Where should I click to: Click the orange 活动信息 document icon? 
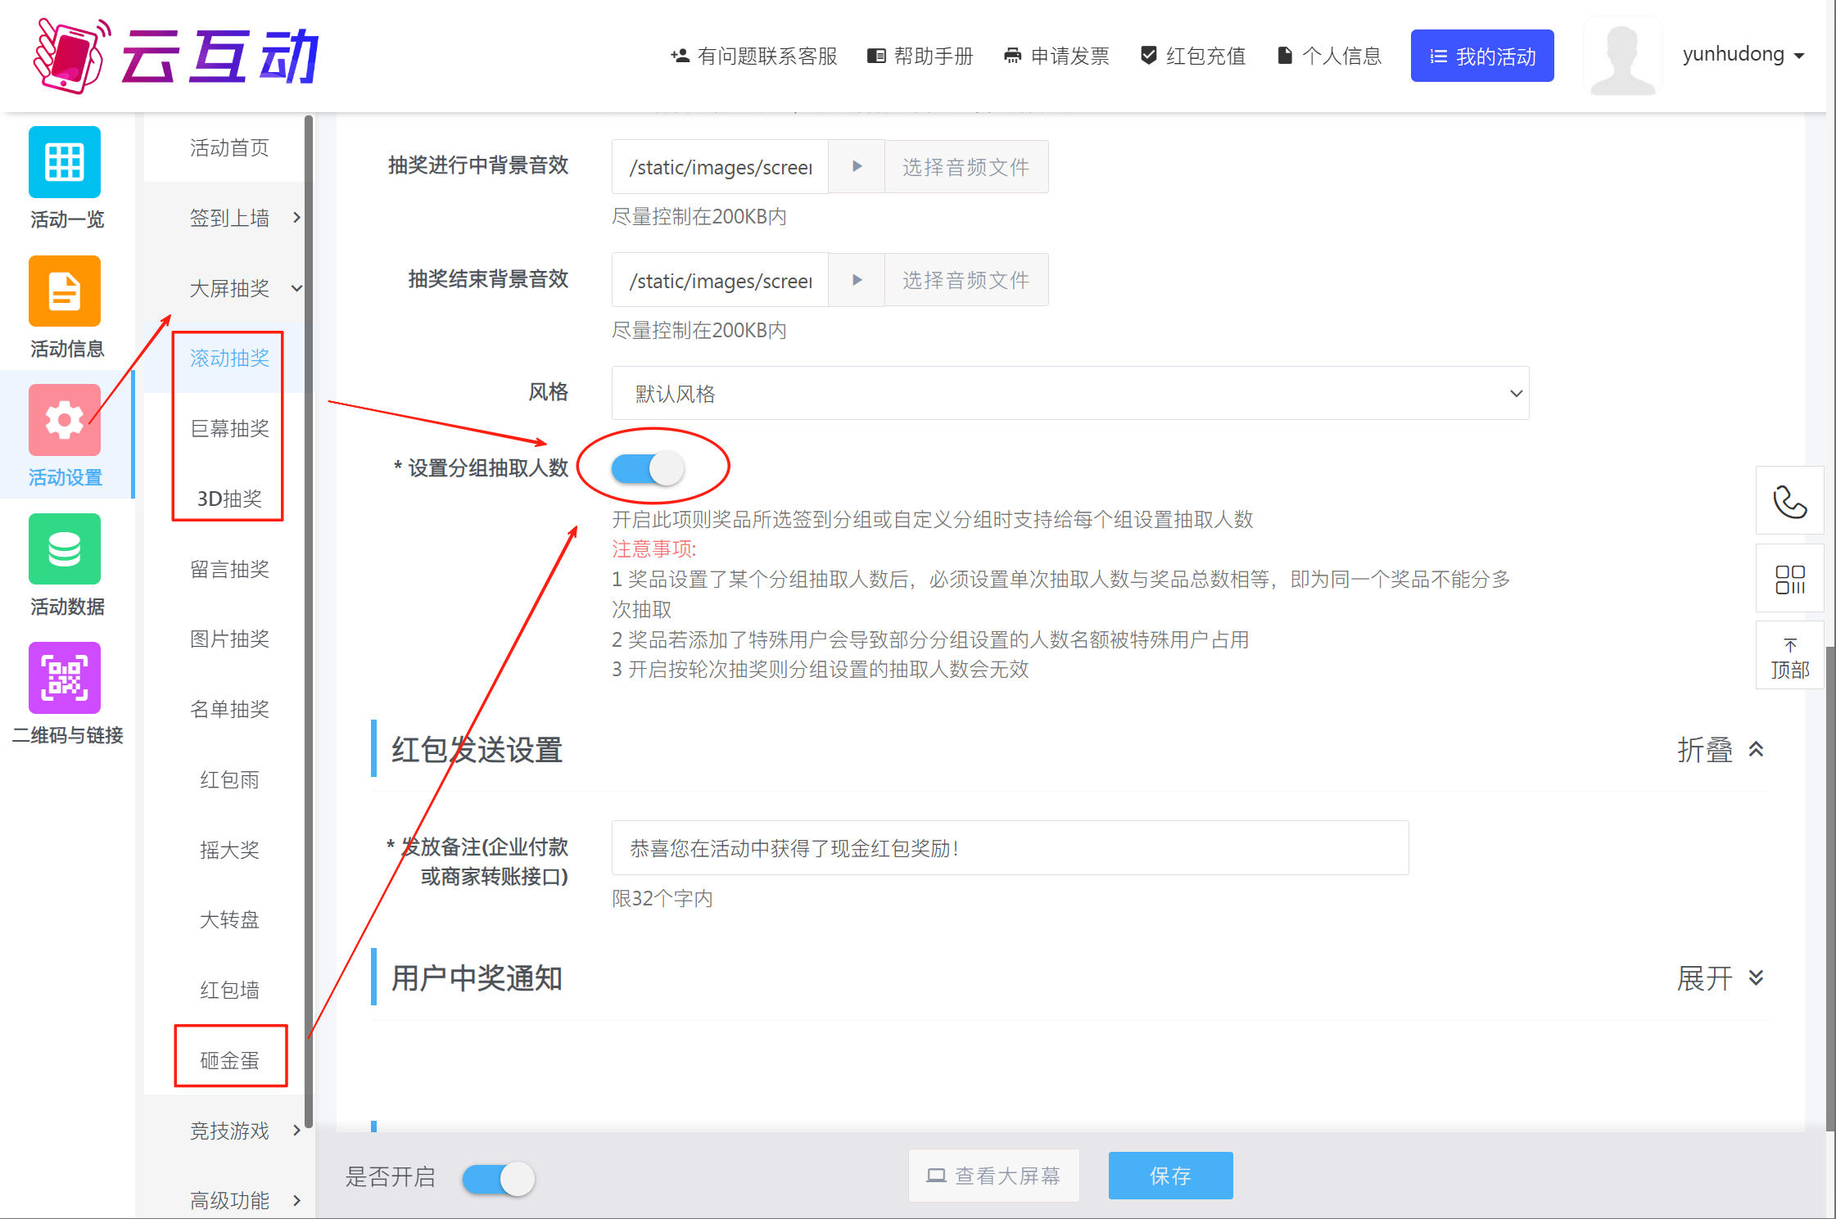(x=65, y=291)
